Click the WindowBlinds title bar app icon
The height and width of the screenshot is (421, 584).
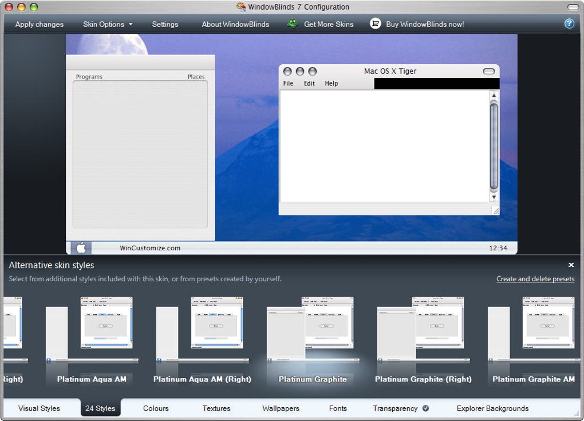241,7
